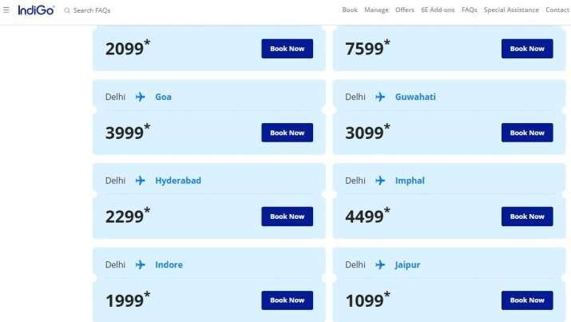
Task: Click the IndiGo logo
Action: 36,10
